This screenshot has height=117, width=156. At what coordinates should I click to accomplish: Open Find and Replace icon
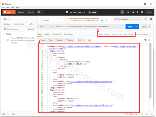(x=8, y=114)
